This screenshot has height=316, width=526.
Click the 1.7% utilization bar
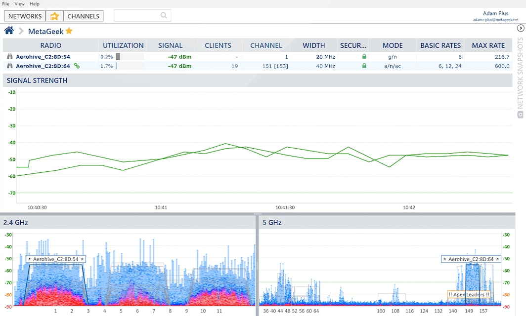130,66
